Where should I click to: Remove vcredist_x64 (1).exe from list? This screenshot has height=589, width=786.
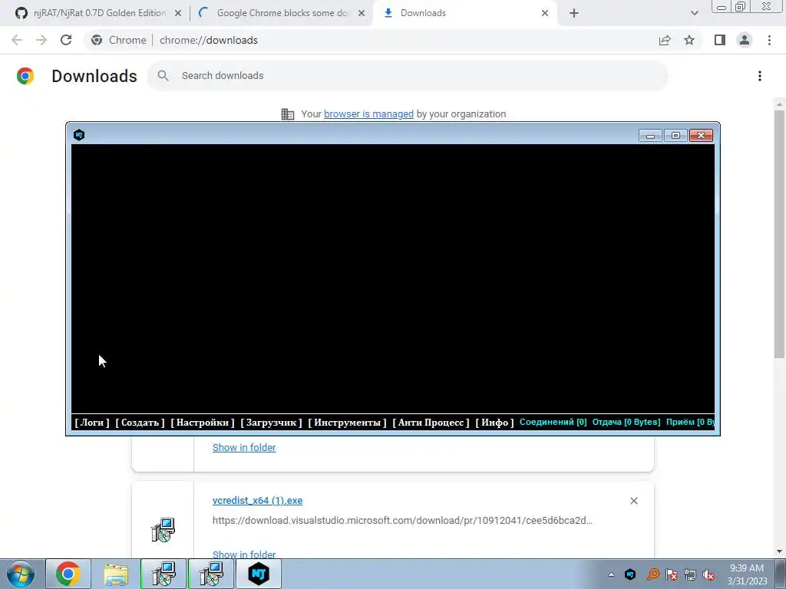[x=633, y=501]
